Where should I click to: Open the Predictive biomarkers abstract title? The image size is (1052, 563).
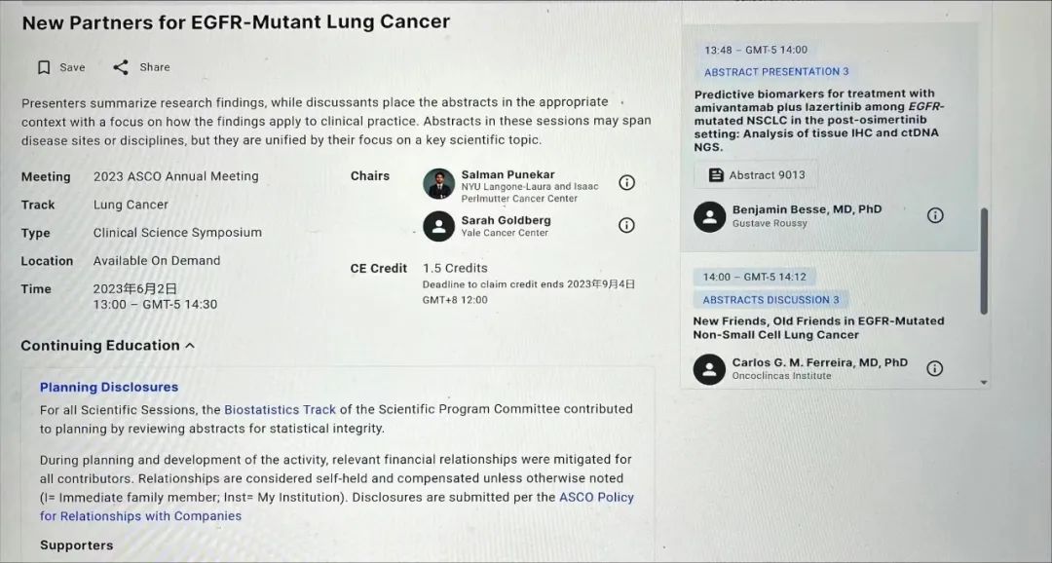pyautogui.click(x=819, y=120)
